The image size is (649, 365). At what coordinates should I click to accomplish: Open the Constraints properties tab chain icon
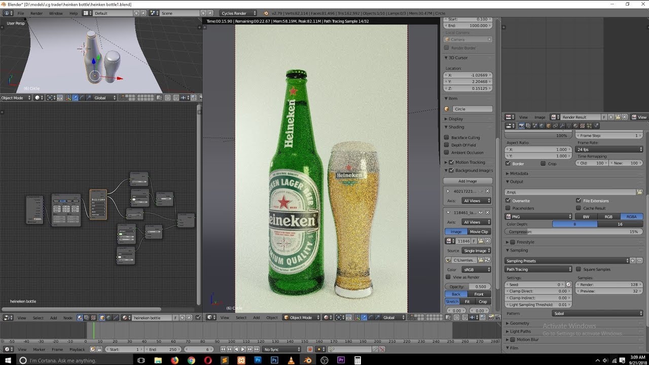coord(555,126)
